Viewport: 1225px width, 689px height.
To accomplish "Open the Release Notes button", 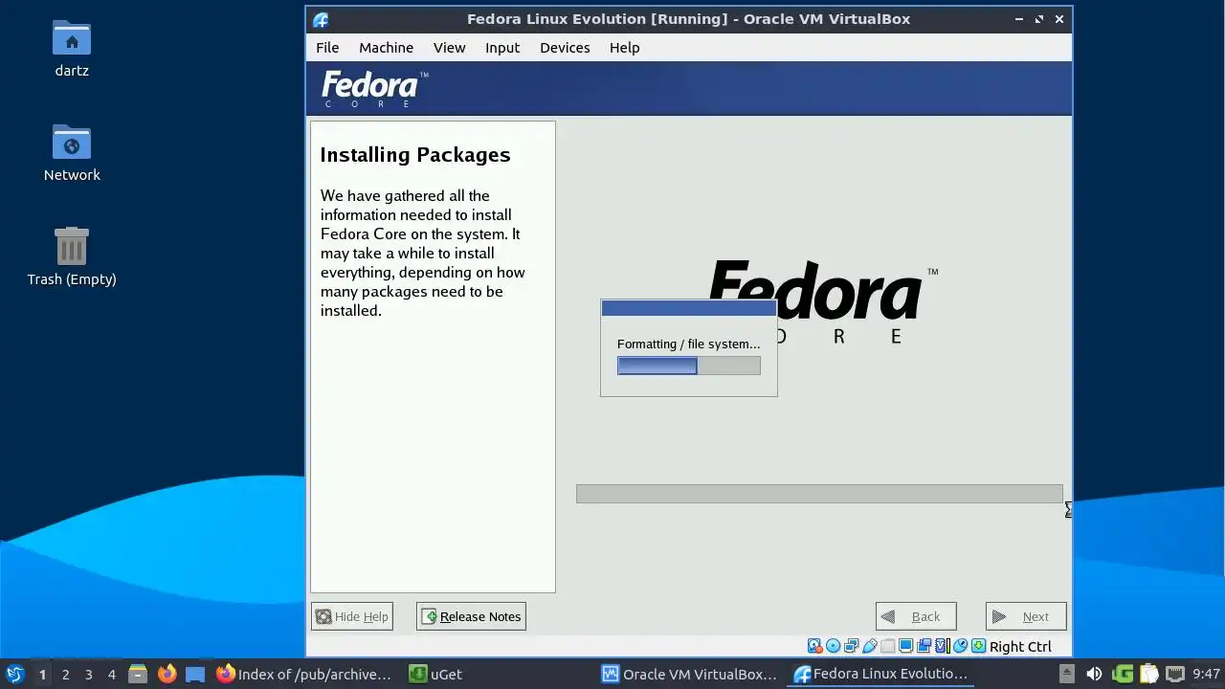I will coord(471,616).
